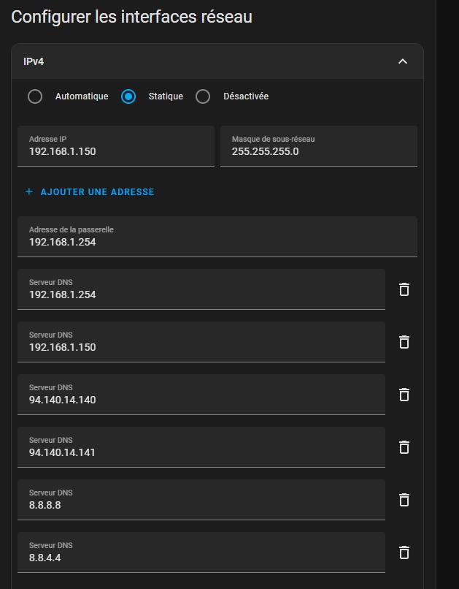
Task: Choose the Désactivée radio button
Action: [203, 96]
